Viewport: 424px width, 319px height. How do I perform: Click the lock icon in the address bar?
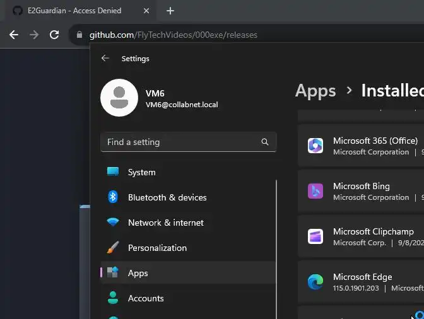pos(79,35)
